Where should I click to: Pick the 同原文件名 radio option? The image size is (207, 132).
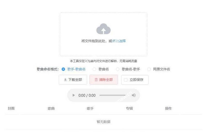point(149,69)
